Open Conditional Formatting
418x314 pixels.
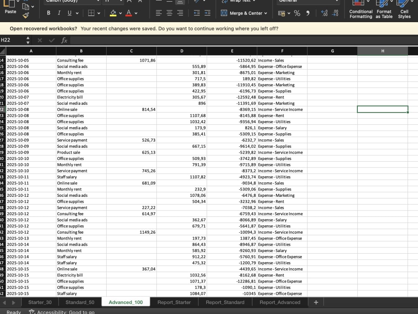coord(361,10)
